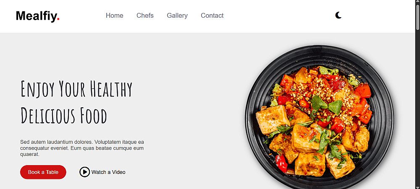The image size is (420, 189).
Task: Click the vertical scrollbar thumb
Action: (417, 17)
